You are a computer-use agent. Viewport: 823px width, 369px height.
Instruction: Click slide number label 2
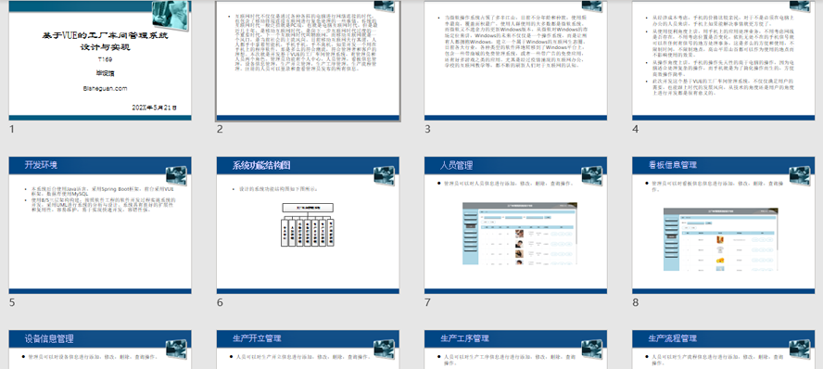coord(220,129)
